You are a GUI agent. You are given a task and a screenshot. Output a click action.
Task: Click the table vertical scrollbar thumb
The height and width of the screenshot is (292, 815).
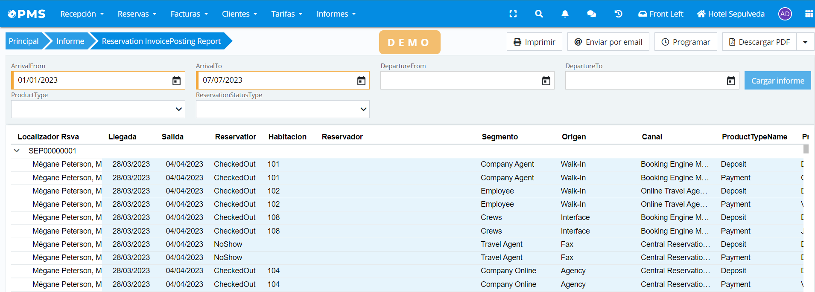[806, 149]
